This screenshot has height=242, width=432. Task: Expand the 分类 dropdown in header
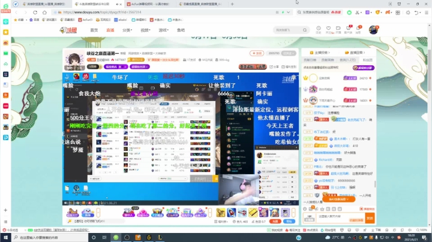(x=127, y=30)
